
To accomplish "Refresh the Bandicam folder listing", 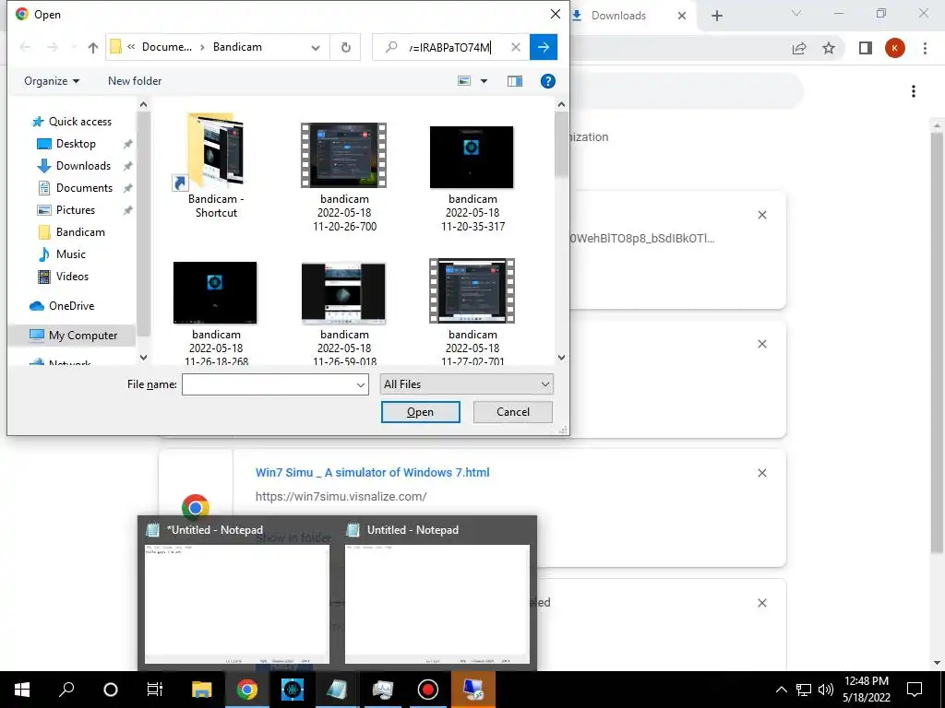I will 346,47.
